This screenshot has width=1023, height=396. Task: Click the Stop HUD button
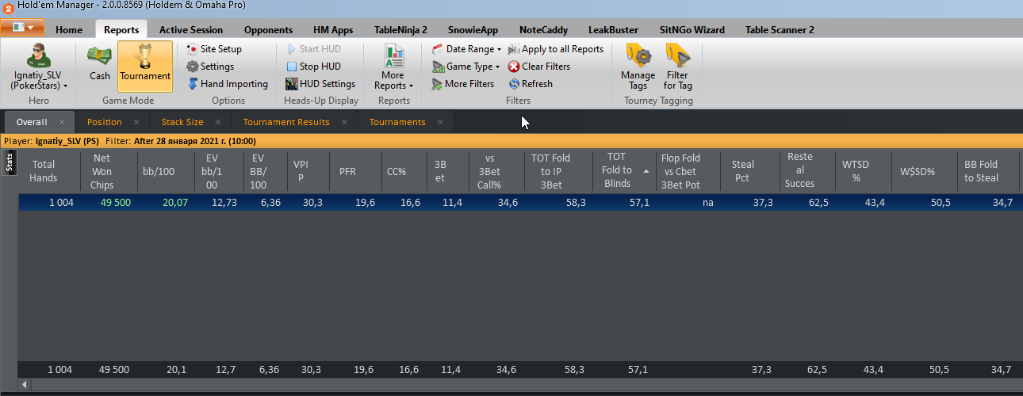[x=313, y=67]
